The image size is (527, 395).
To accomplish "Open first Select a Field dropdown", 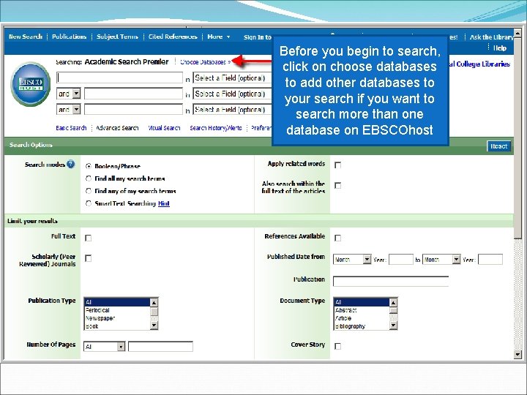I will pos(232,78).
